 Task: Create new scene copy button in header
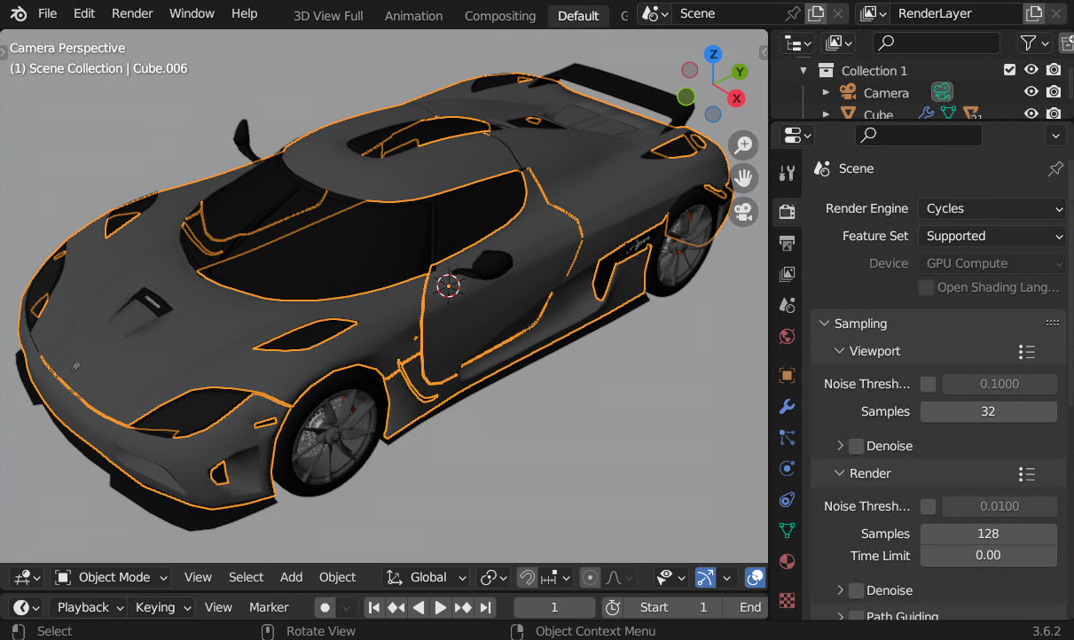pos(816,13)
